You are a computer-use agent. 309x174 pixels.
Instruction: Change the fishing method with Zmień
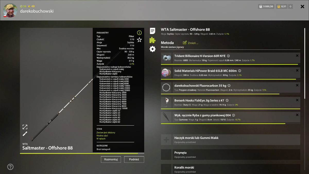point(191,43)
